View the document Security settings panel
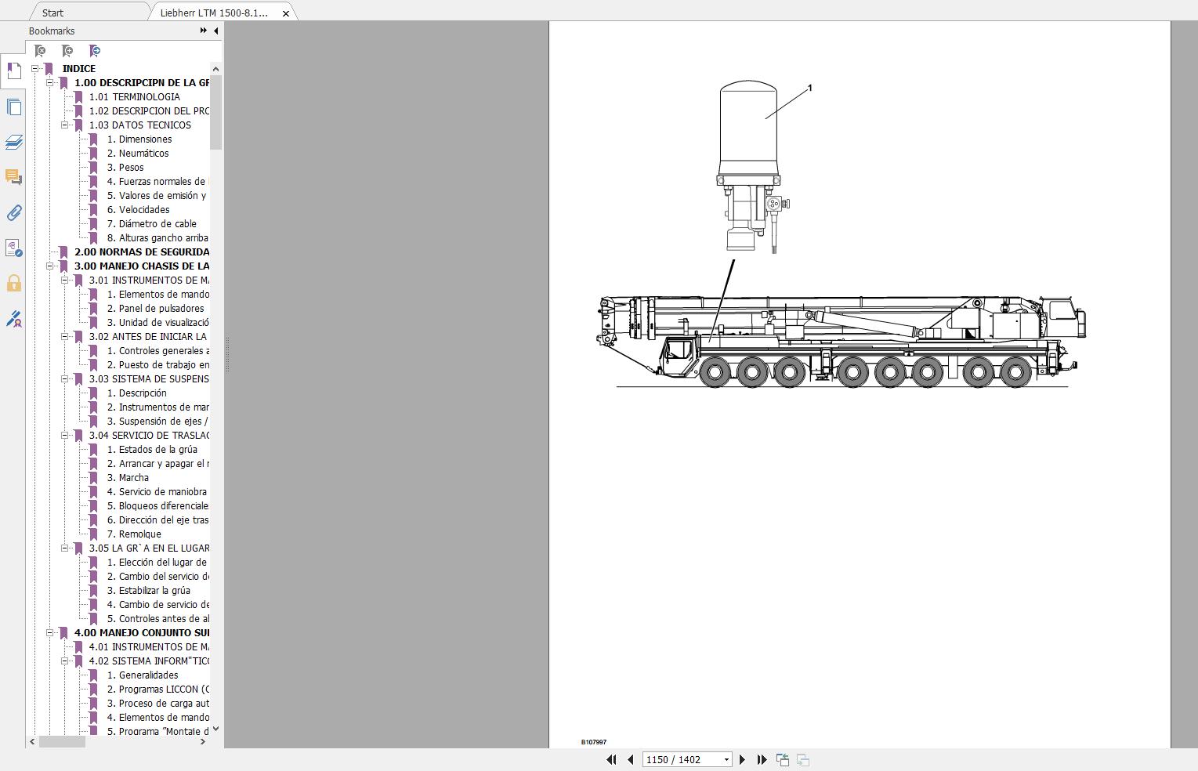The height and width of the screenshot is (771, 1198). click(x=13, y=284)
